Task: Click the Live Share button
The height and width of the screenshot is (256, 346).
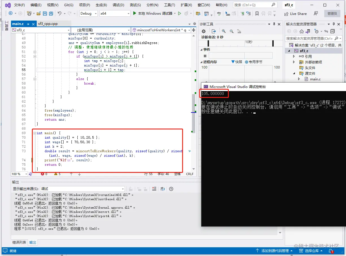Action: (x=295, y=14)
